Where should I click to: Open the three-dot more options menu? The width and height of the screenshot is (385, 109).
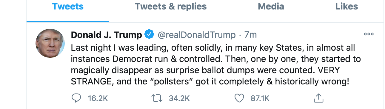(369, 34)
